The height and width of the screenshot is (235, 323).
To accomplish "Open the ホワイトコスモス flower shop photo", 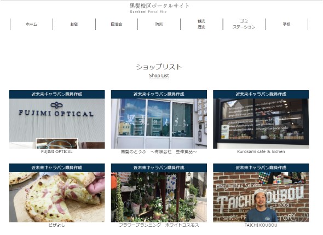I will tap(159, 197).
